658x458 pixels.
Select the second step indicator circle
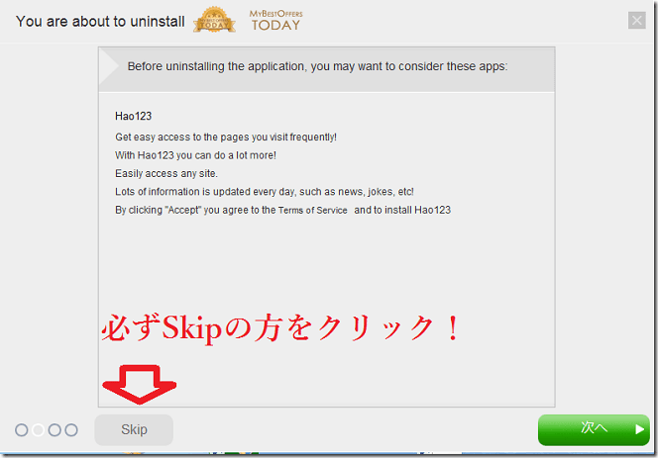[38, 430]
